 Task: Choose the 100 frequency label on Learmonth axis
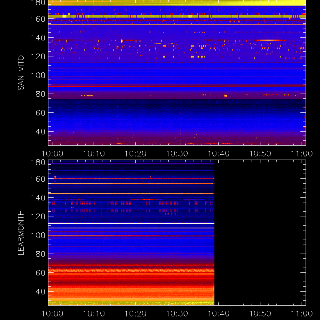coord(38,235)
